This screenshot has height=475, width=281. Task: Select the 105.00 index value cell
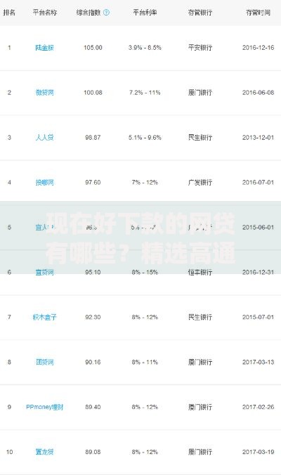point(93,48)
